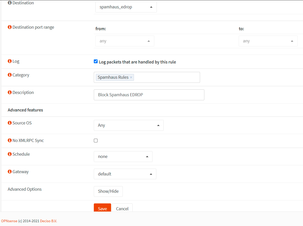
Task: Remove the Spamhaus Rules category tag
Action: point(131,77)
